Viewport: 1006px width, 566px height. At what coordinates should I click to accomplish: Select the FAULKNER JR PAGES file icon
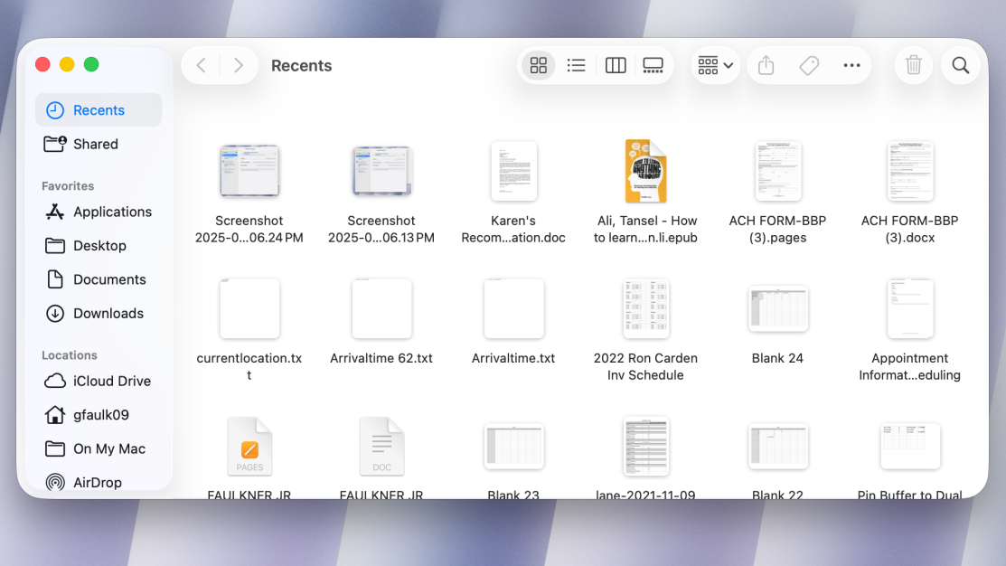pyautogui.click(x=249, y=447)
